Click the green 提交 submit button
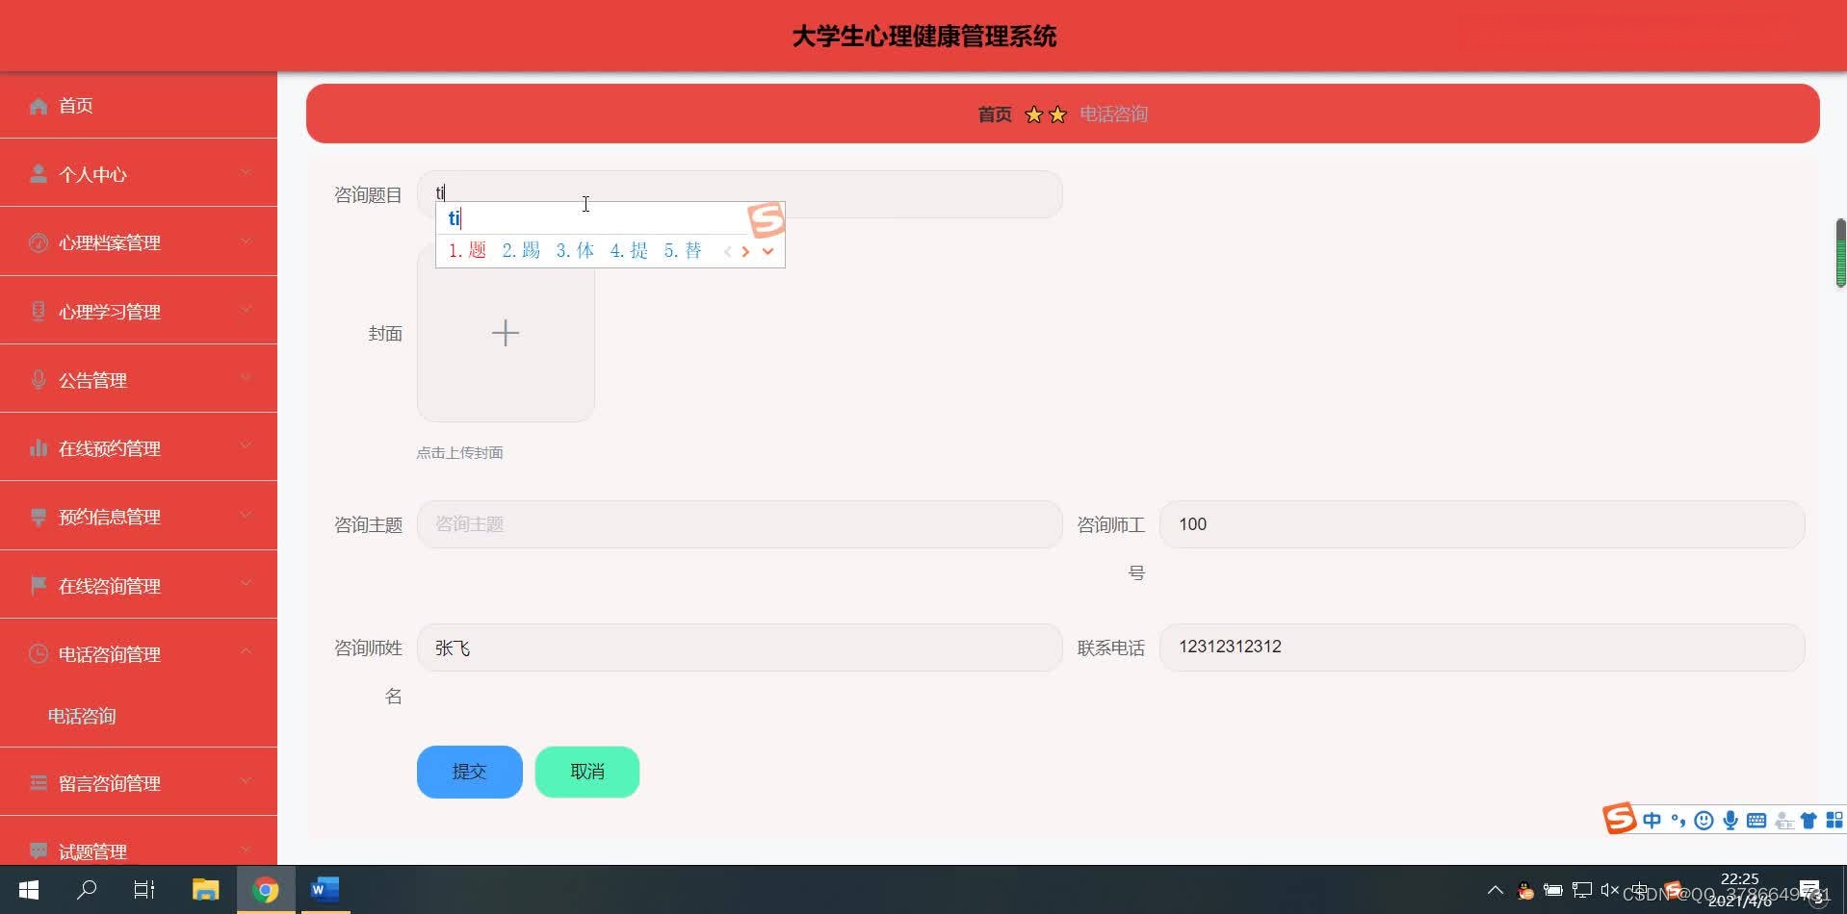Viewport: 1847px width, 914px height. tap(469, 771)
